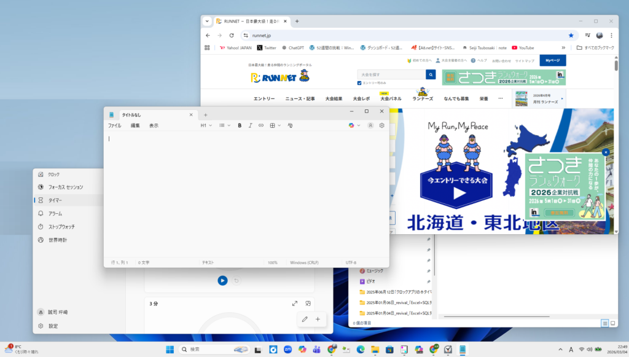Bookmark this page with the star icon
Screen dimensions: 629x357
pos(571,36)
